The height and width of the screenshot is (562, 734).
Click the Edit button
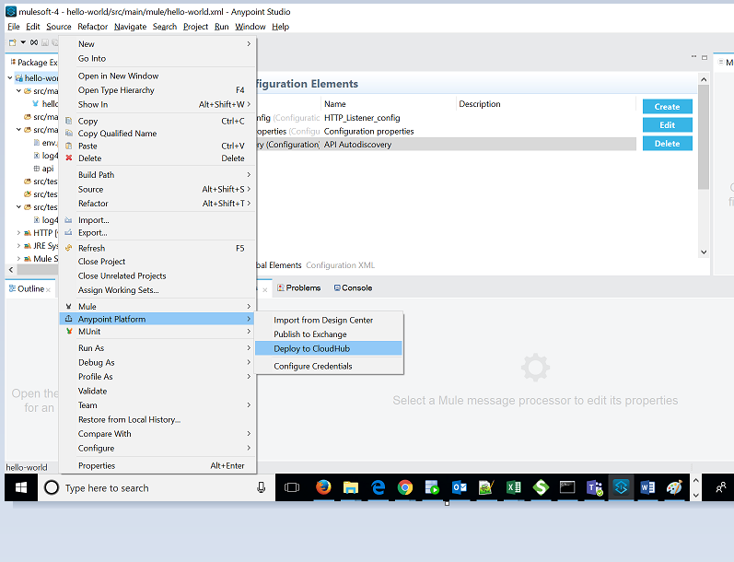point(667,125)
